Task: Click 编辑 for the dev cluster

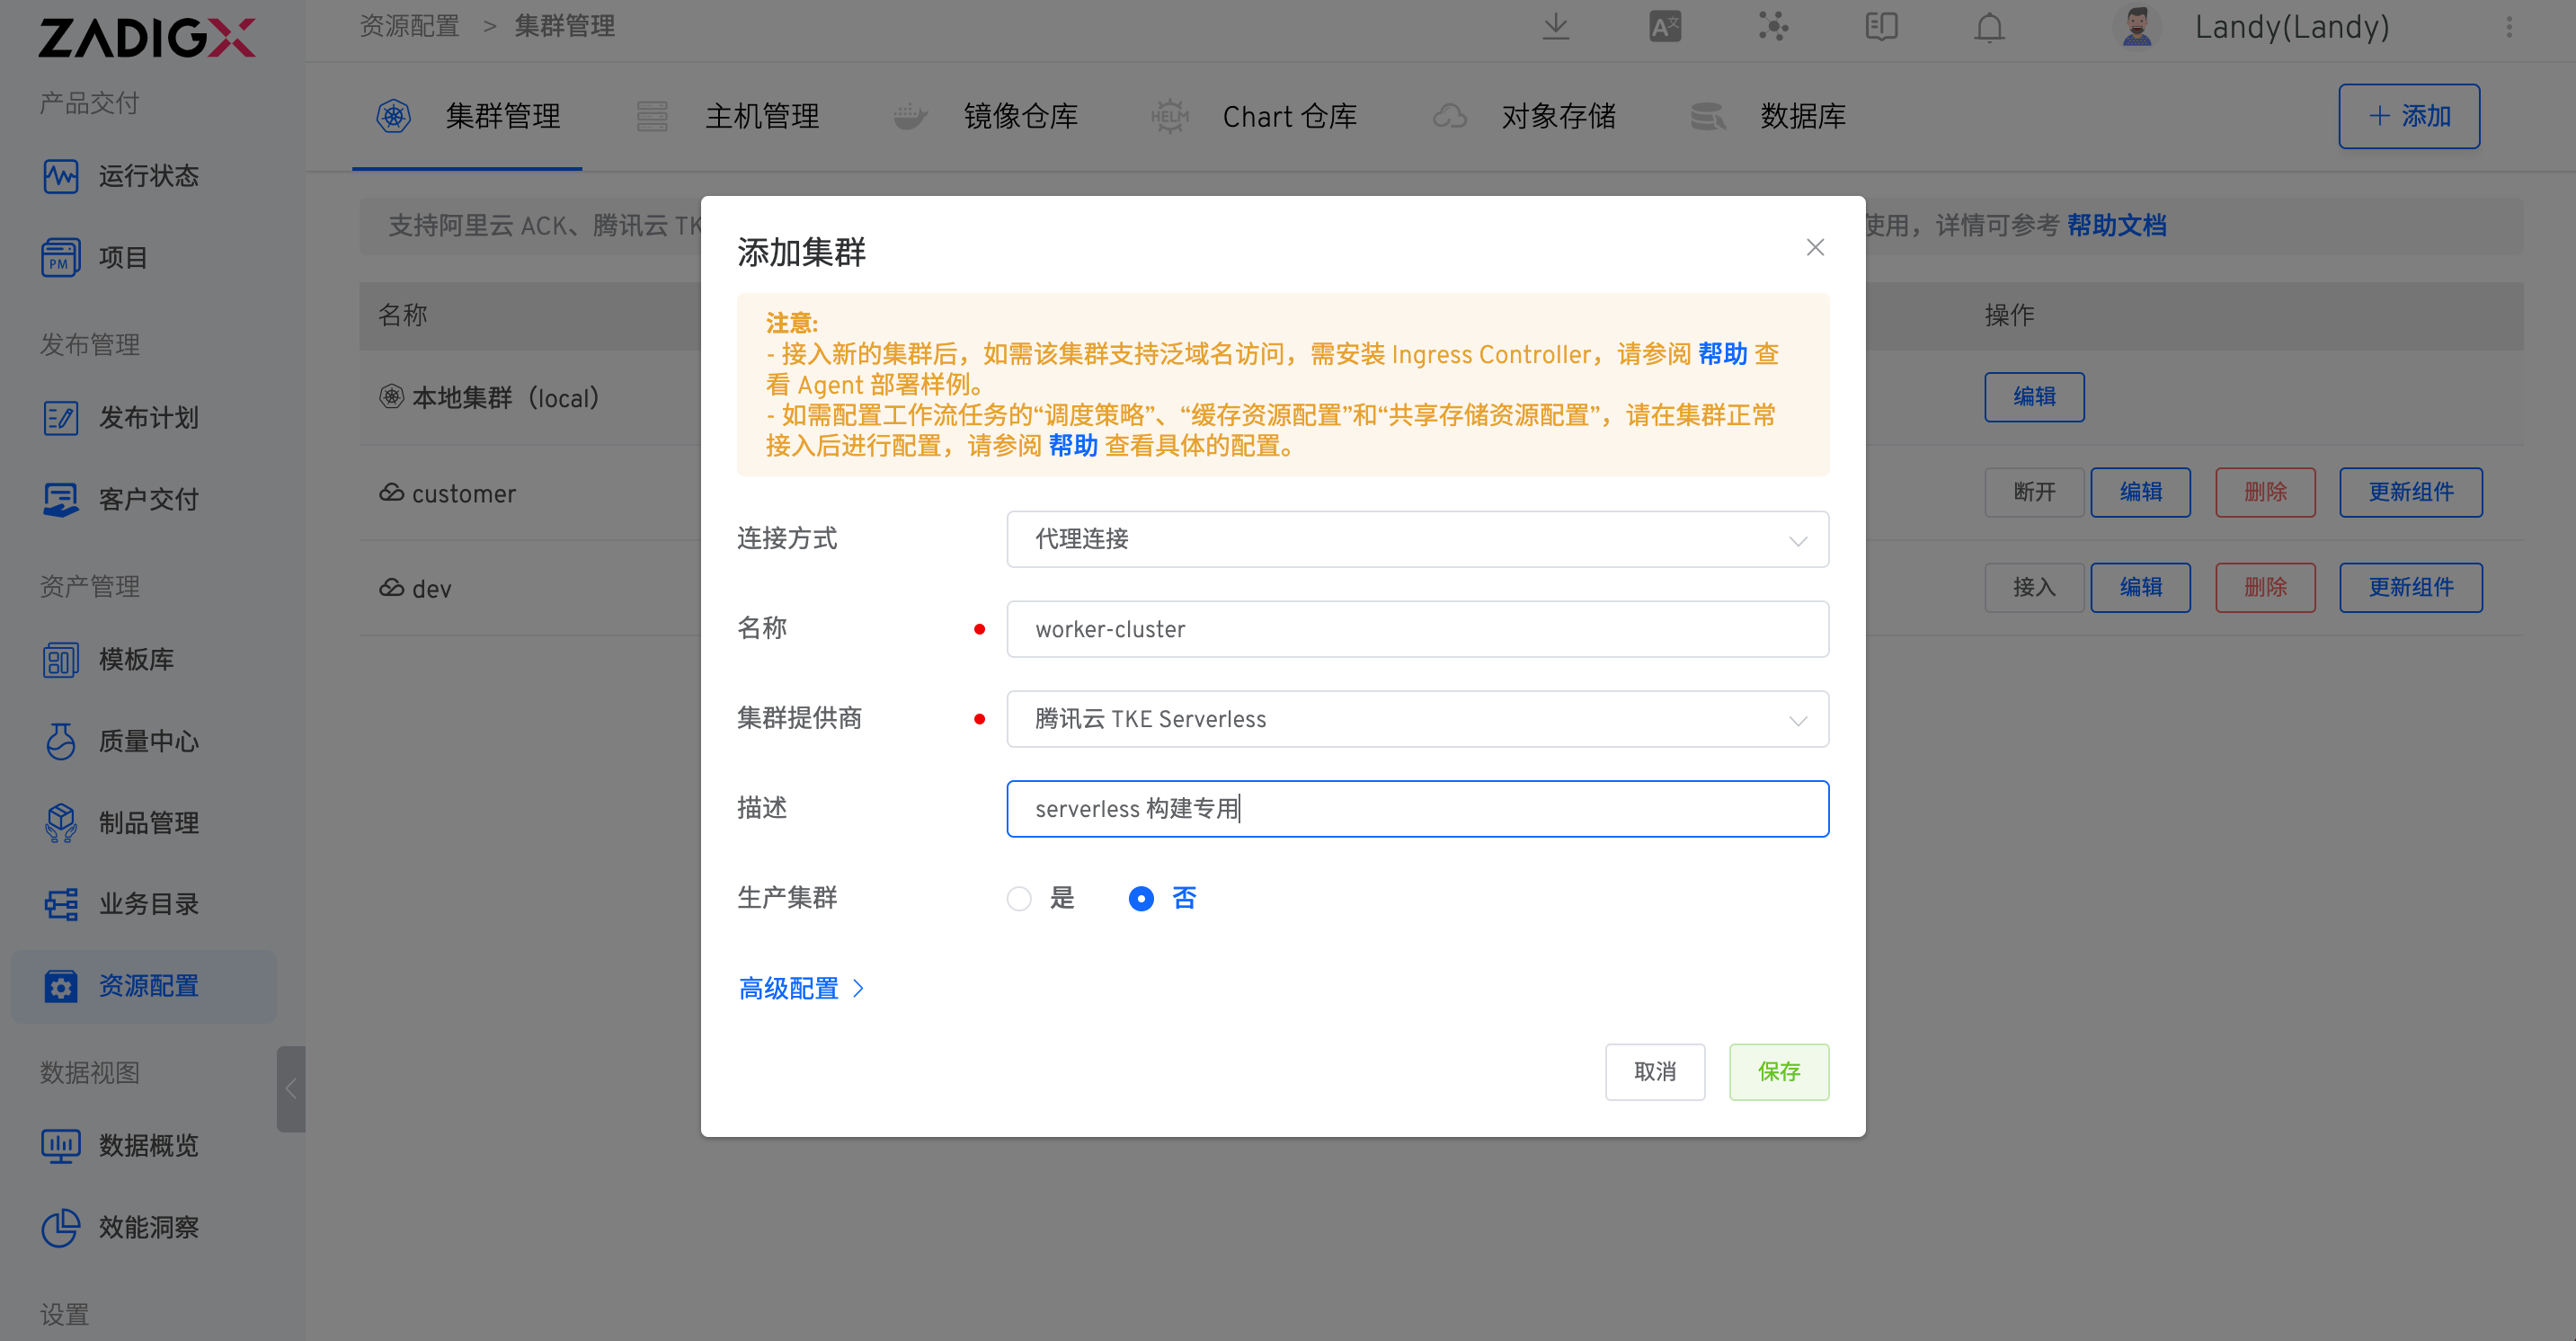Action: pos(2140,587)
